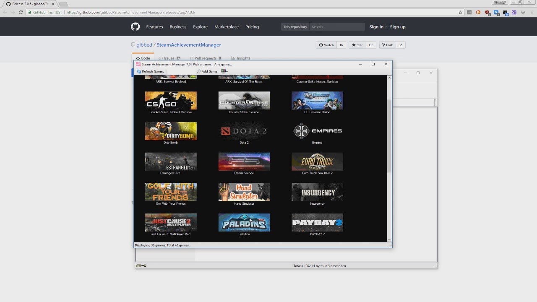Pick DC Universe Online game image
This screenshot has width=537, height=302.
click(317, 101)
